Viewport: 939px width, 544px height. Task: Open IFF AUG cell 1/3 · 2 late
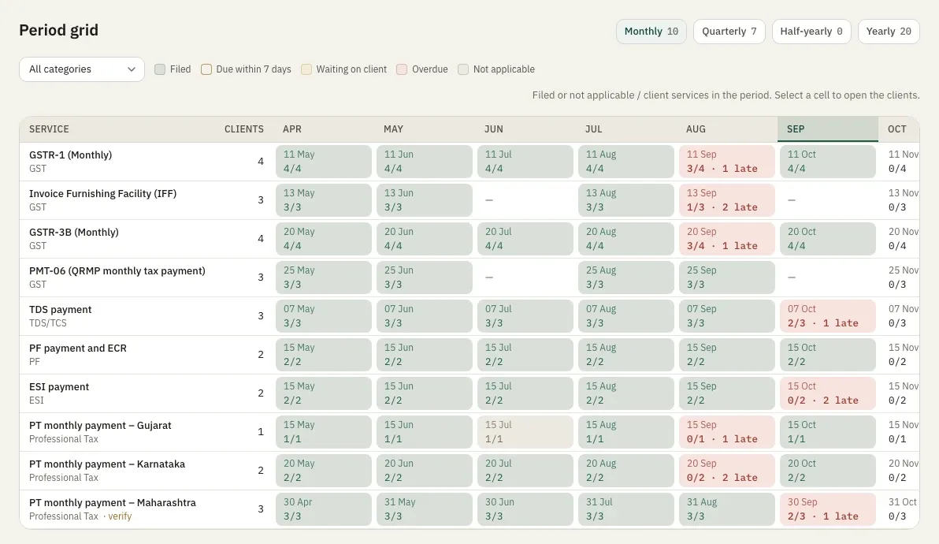[727, 200]
